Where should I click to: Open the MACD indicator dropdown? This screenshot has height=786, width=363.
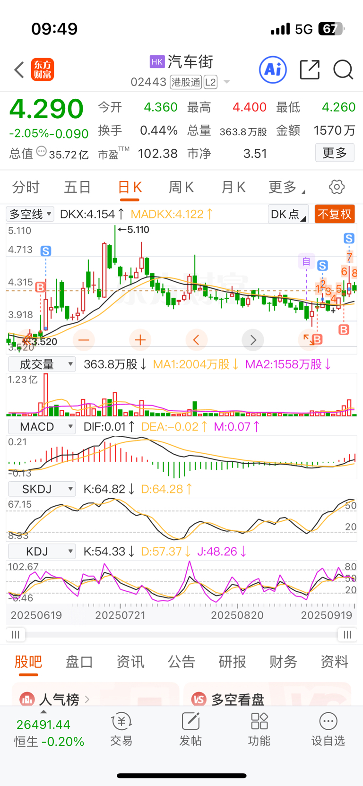point(42,427)
